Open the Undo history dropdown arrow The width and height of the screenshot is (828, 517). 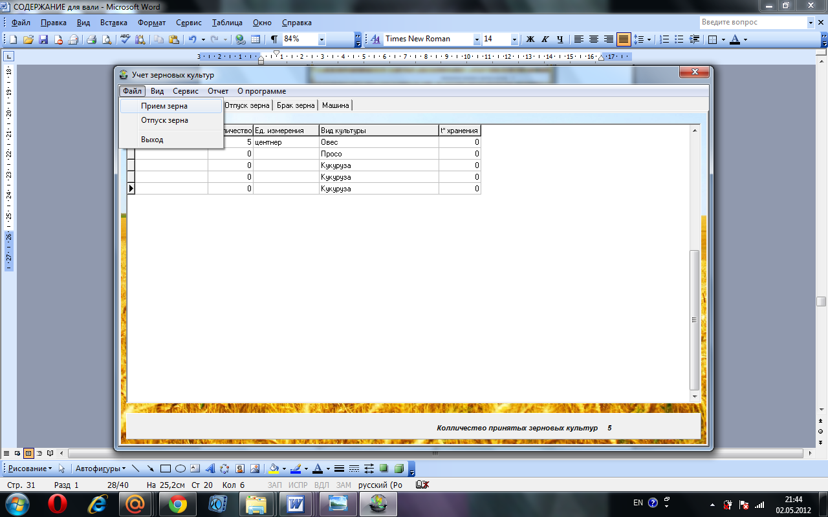point(203,39)
